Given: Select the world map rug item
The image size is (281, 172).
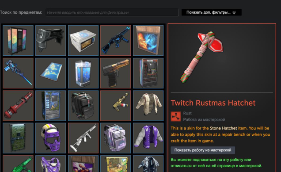Looking at the screenshot, I should pyautogui.click(x=51, y=73).
